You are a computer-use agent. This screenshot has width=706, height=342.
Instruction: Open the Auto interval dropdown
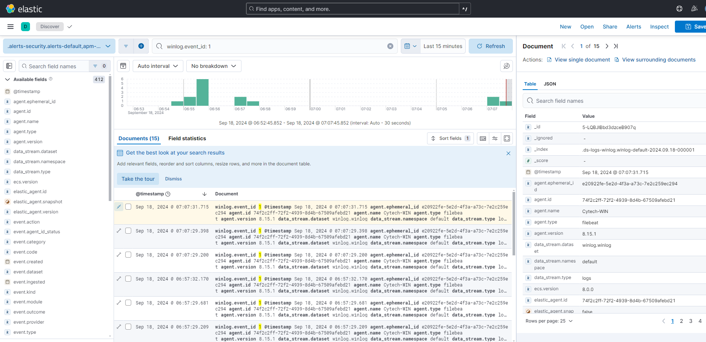[x=158, y=66]
